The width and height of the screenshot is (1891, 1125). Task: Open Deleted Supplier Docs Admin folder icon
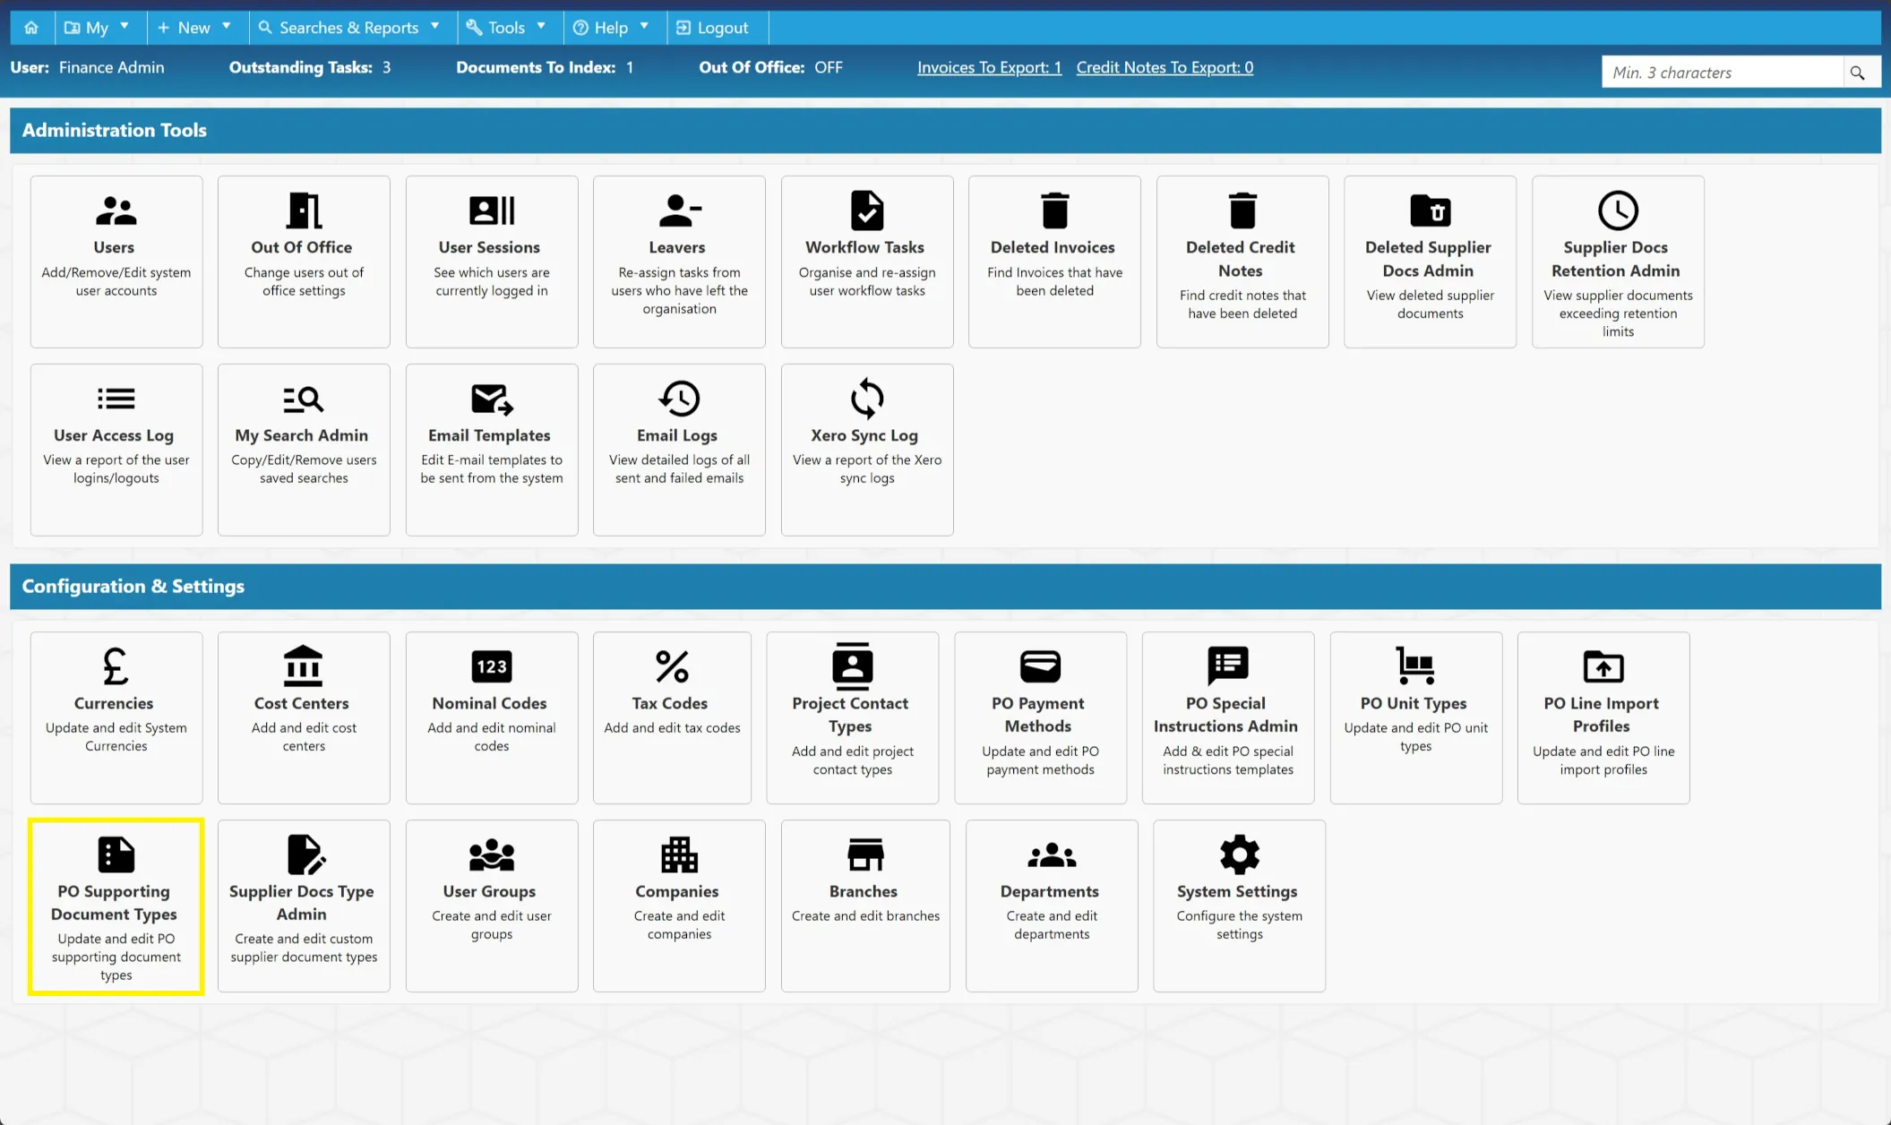click(x=1431, y=210)
